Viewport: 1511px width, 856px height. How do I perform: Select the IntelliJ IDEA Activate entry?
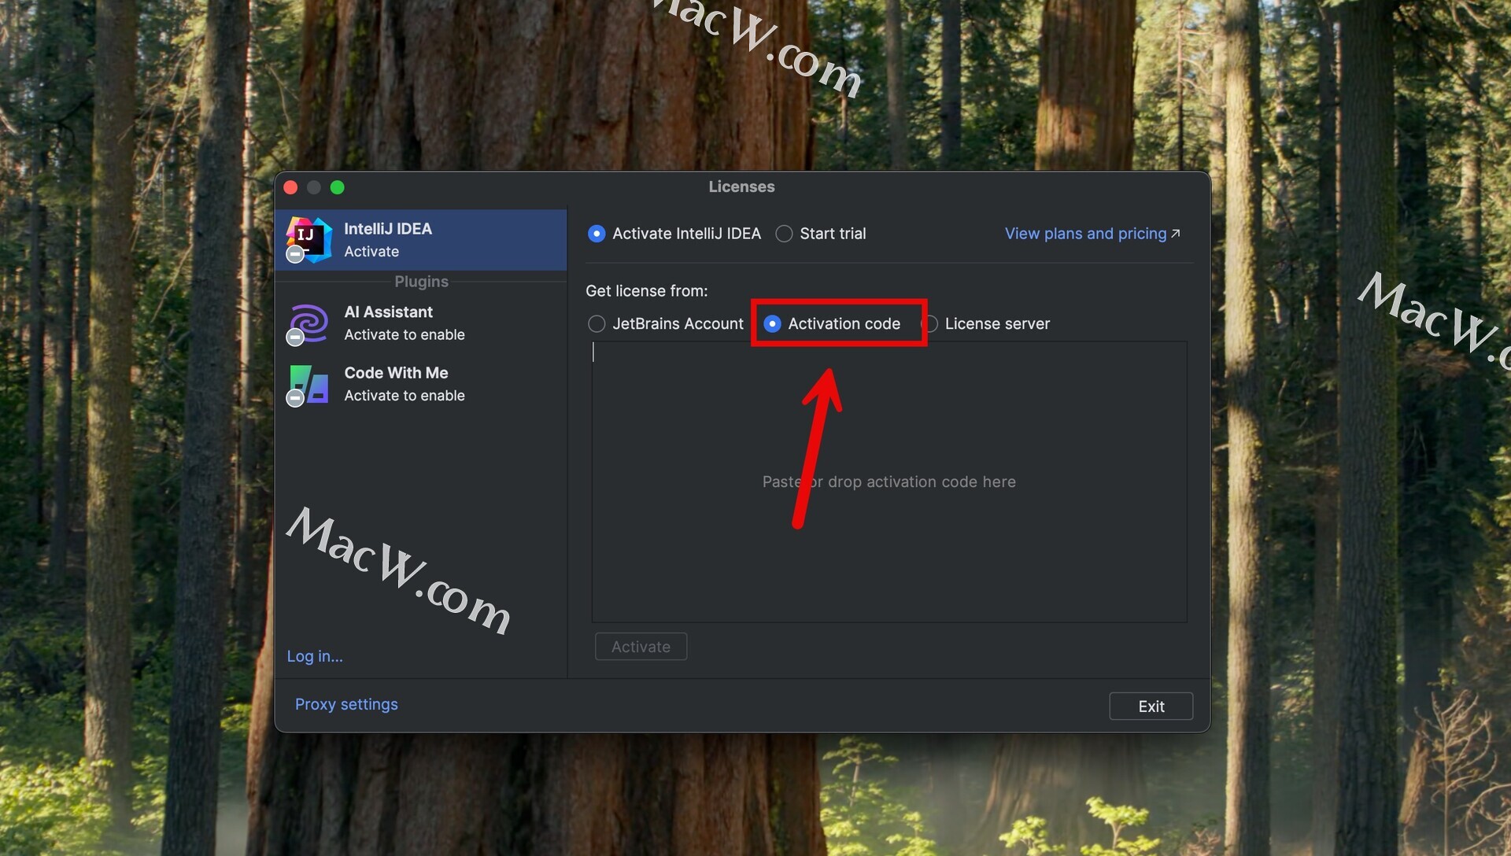(x=421, y=240)
